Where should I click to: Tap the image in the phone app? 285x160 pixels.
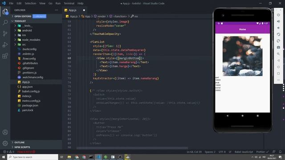242,56
